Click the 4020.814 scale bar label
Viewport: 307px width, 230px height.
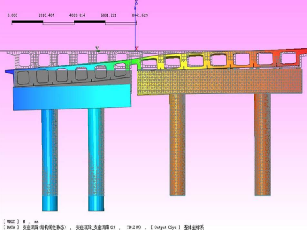point(78,15)
